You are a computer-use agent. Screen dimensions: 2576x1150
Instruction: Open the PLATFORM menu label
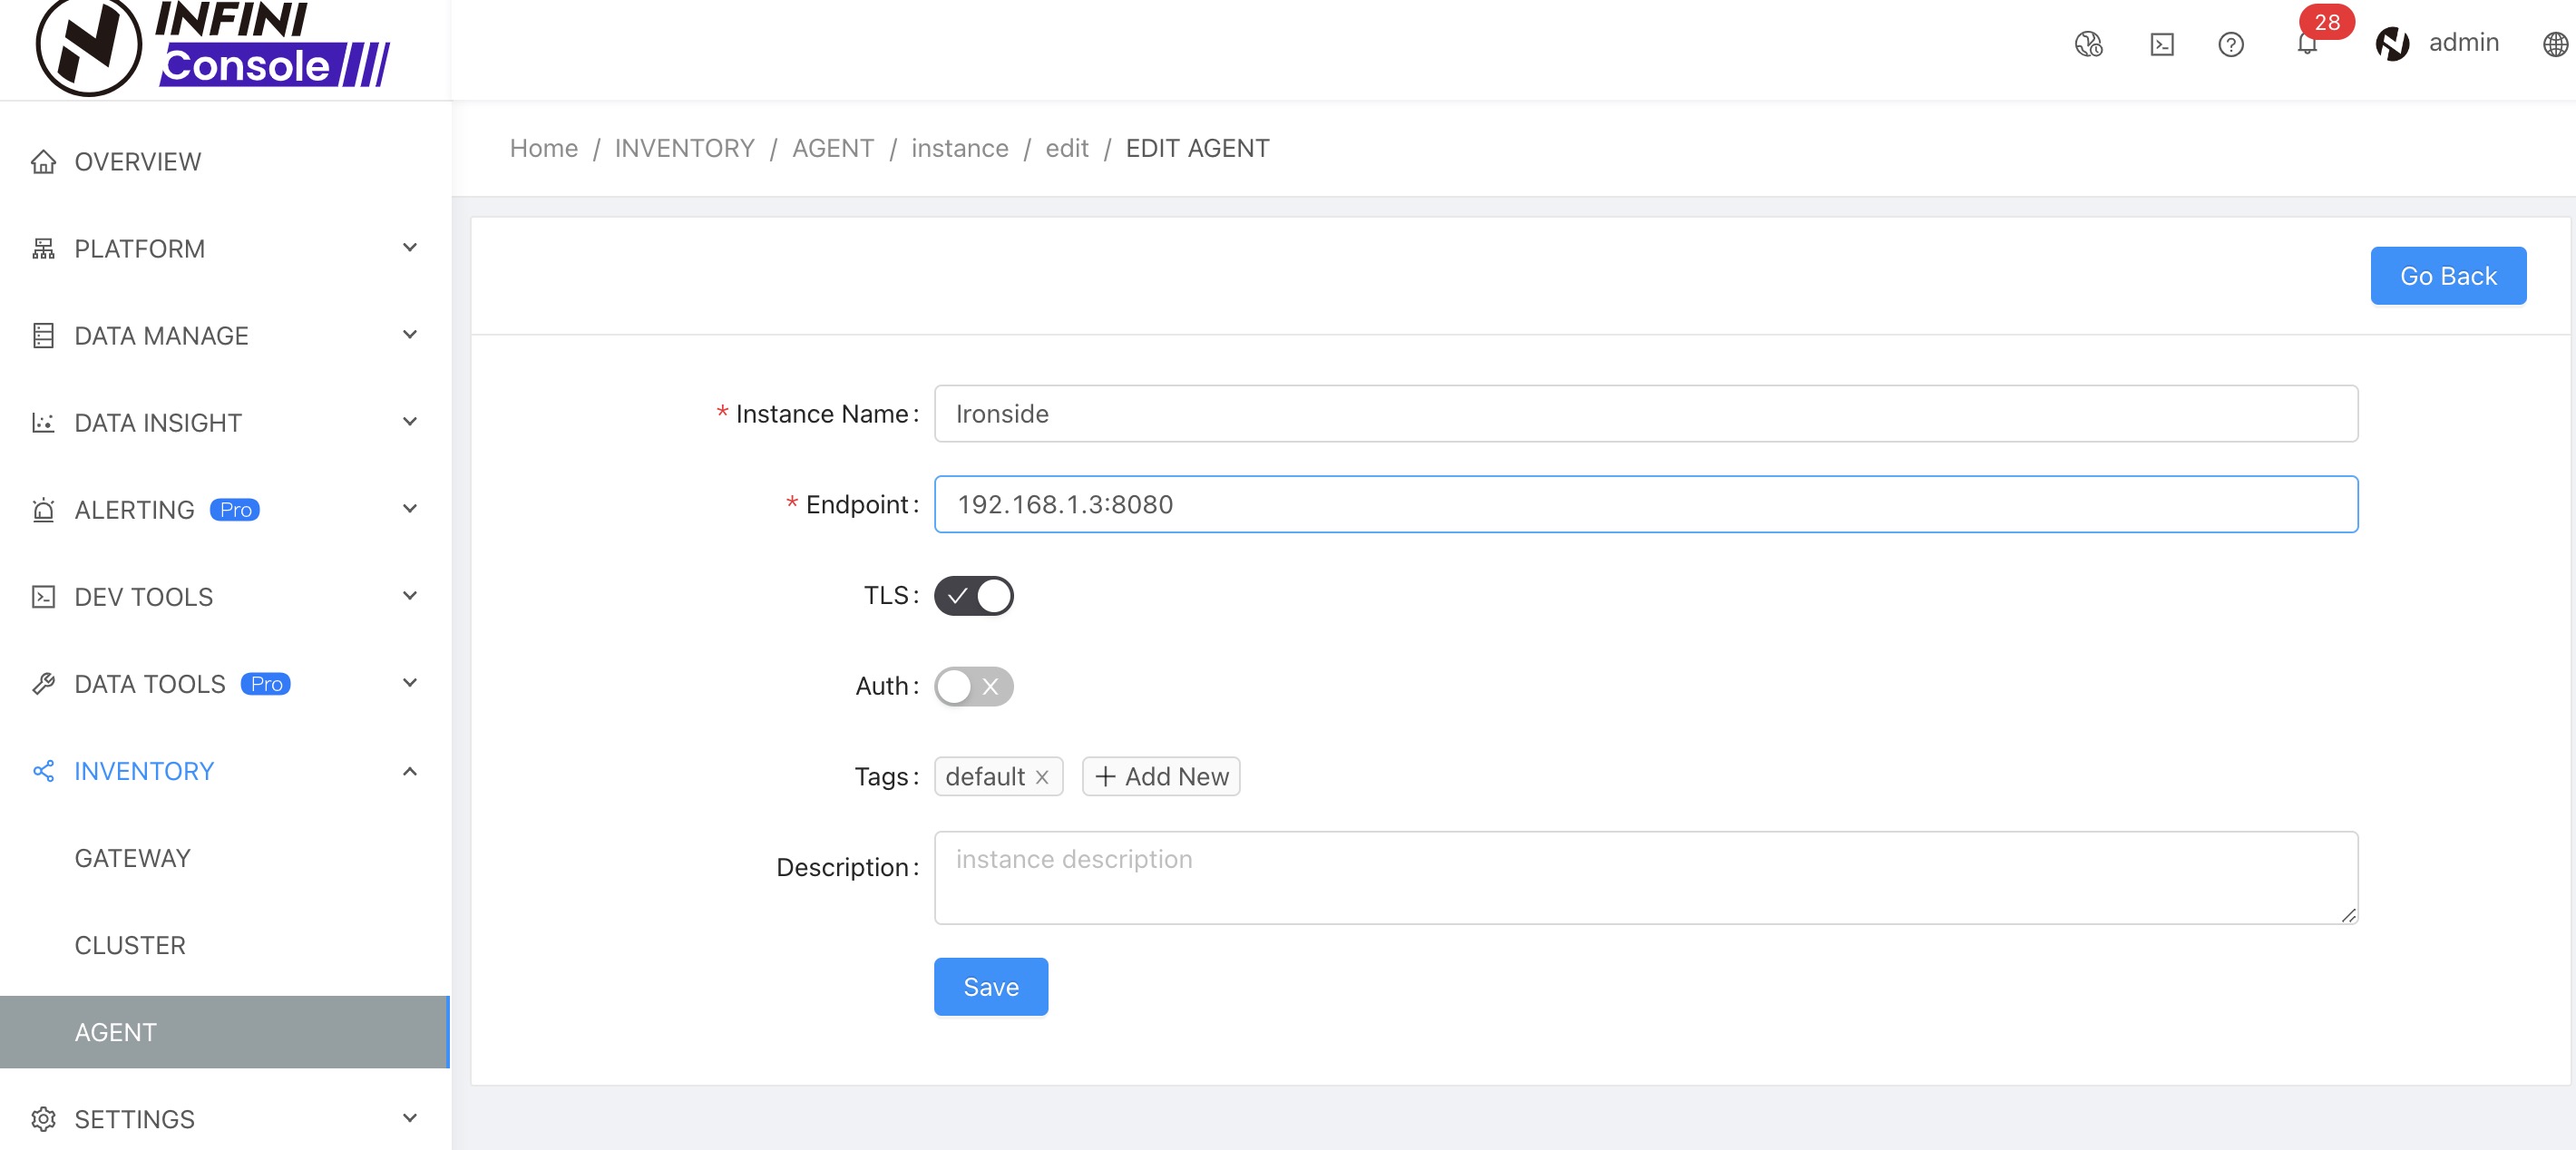click(140, 249)
